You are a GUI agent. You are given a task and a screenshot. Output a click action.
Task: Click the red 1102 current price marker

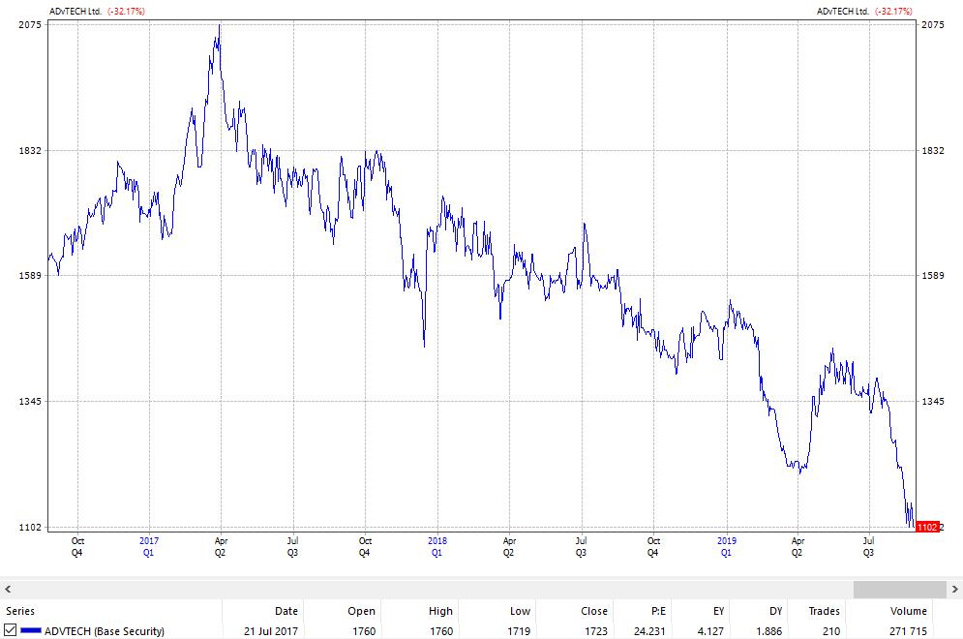tap(926, 527)
